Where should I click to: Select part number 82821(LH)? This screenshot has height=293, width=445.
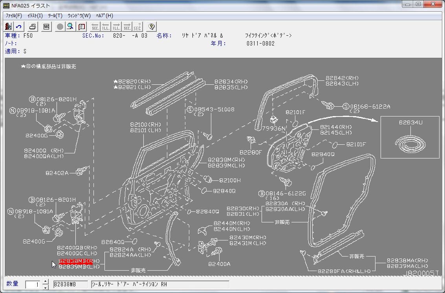pos(132,87)
